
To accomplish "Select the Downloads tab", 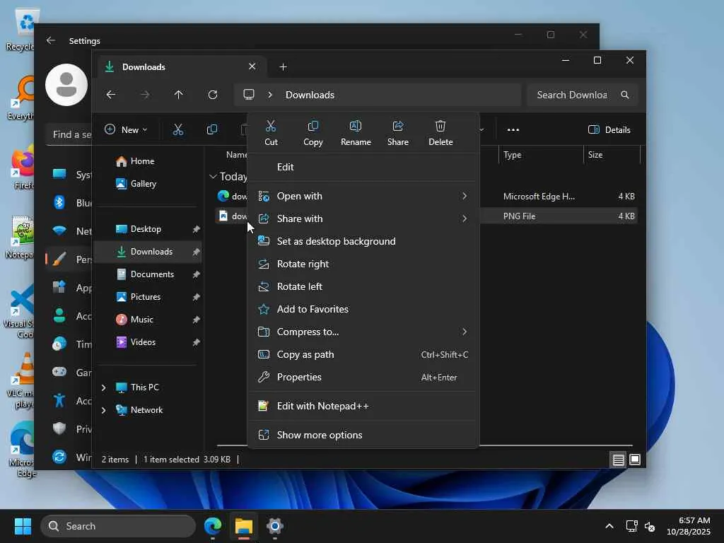I will tap(180, 67).
